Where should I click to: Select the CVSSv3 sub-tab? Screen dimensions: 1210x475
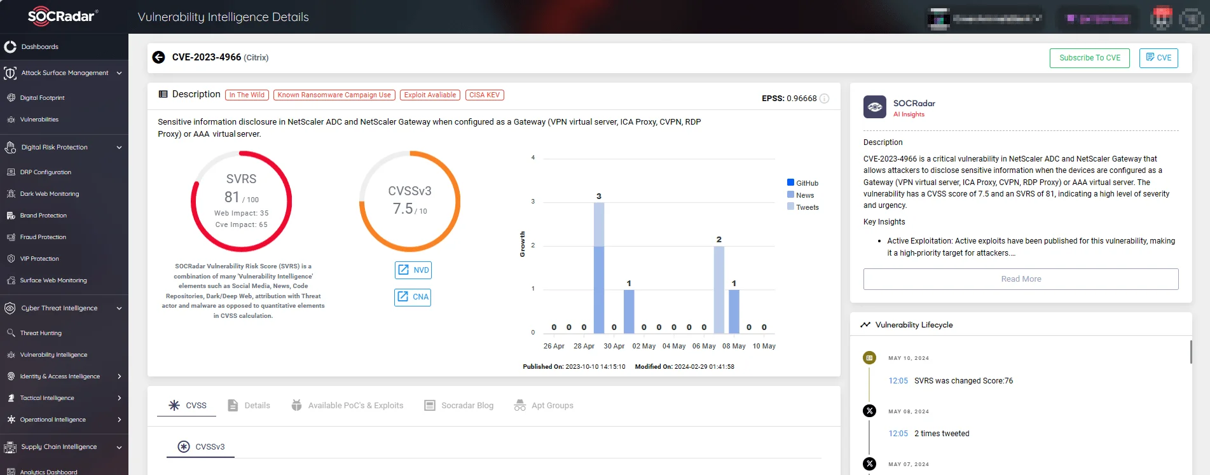201,447
